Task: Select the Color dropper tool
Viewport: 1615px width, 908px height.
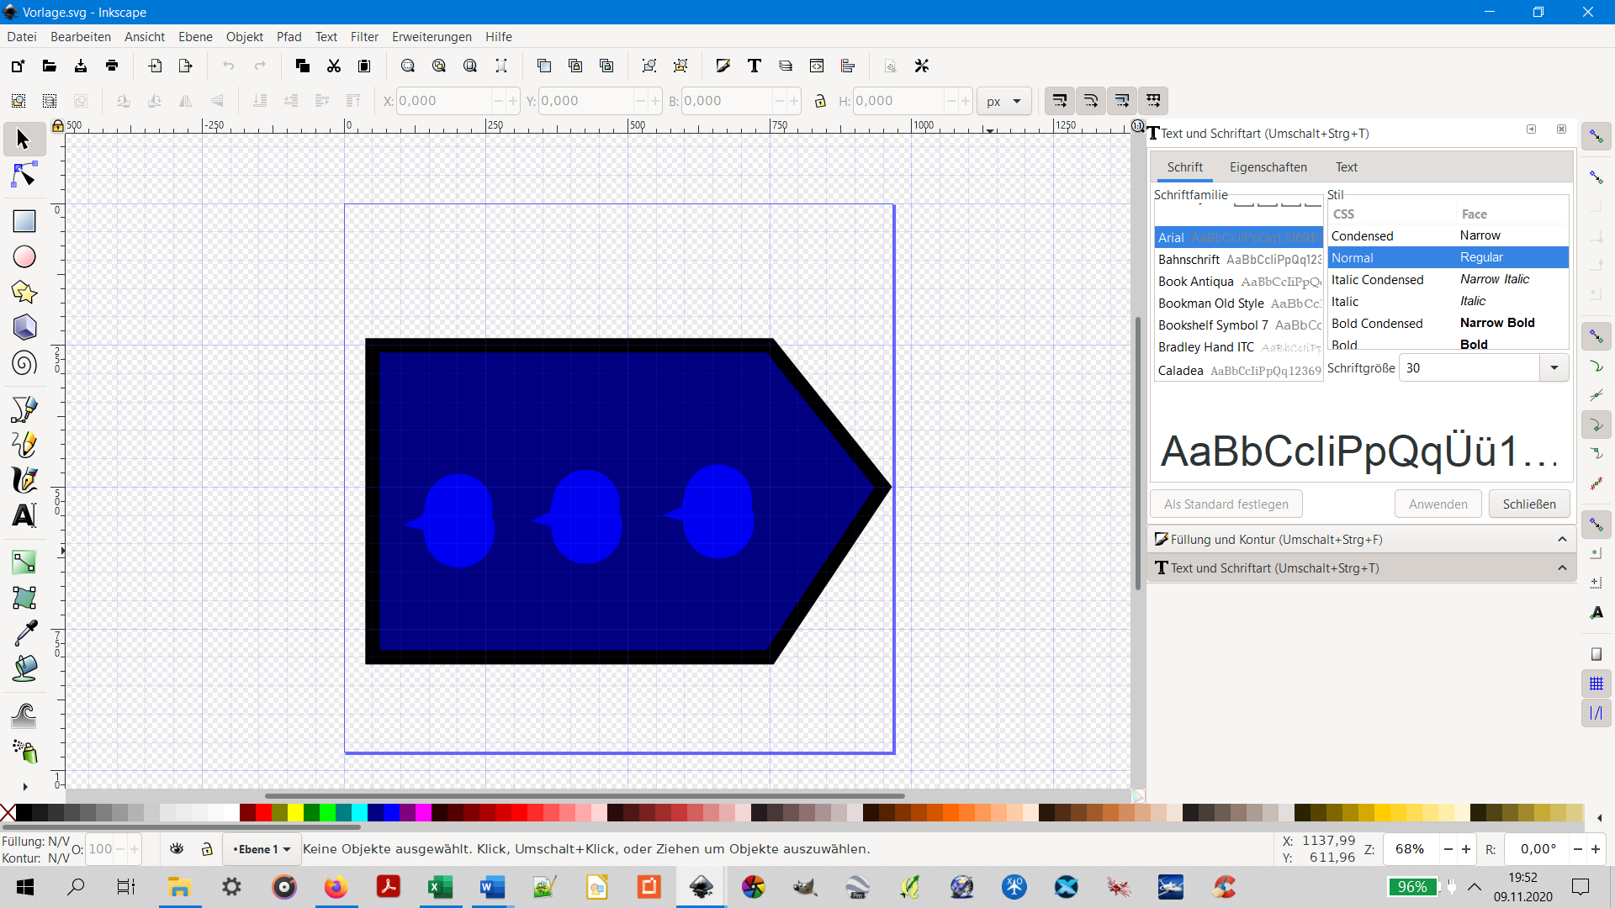Action: coord(24,633)
